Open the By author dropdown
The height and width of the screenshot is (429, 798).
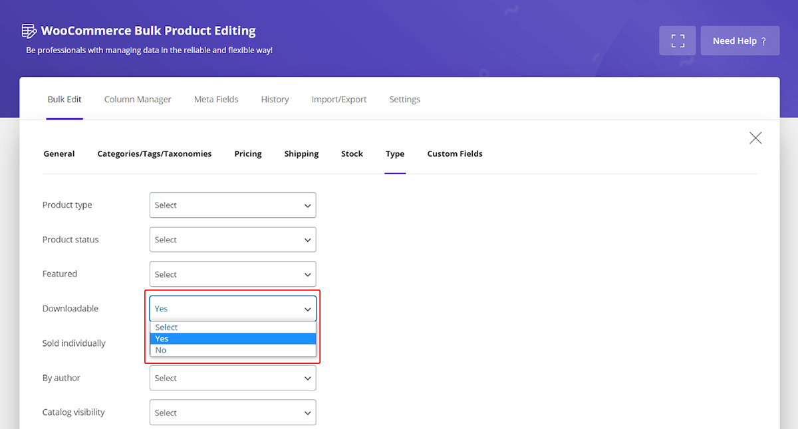point(233,378)
